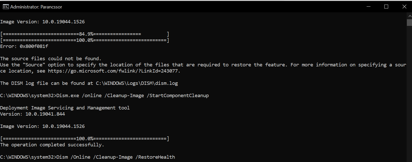412x162 pixels.
Task: Click the "Administrator: Parancssor" title text
Action: (36, 7)
